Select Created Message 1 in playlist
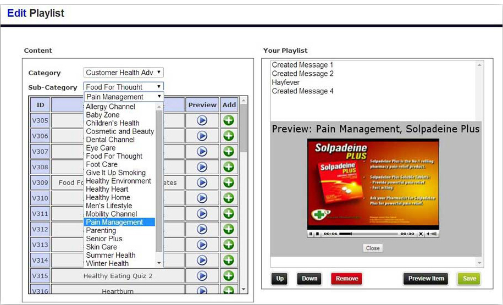 [302, 65]
